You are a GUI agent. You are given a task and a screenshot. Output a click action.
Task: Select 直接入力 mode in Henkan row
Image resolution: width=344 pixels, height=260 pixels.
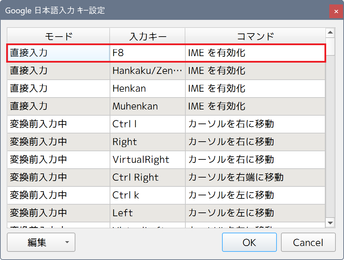(59, 89)
